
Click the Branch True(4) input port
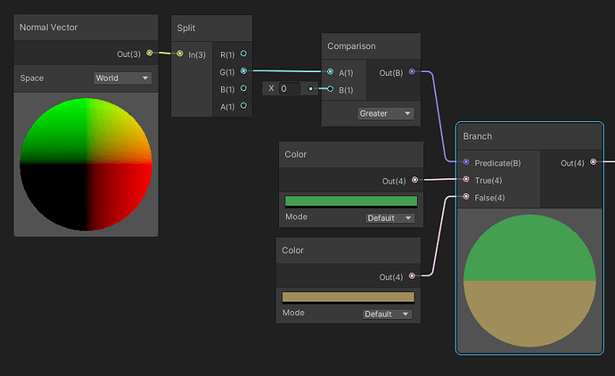(x=465, y=180)
